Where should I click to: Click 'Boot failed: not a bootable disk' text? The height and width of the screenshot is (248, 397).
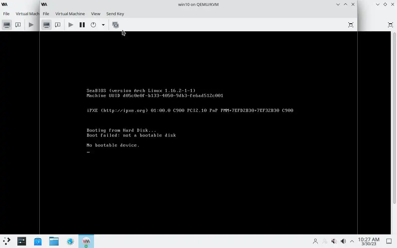click(x=131, y=135)
